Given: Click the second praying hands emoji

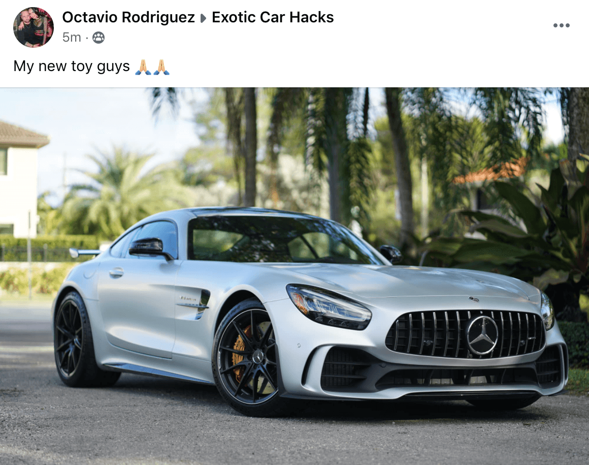Looking at the screenshot, I should click(161, 67).
